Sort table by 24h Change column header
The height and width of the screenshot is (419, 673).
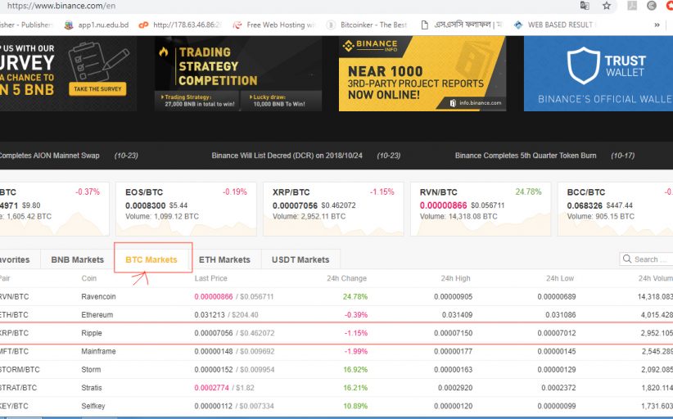tap(346, 278)
